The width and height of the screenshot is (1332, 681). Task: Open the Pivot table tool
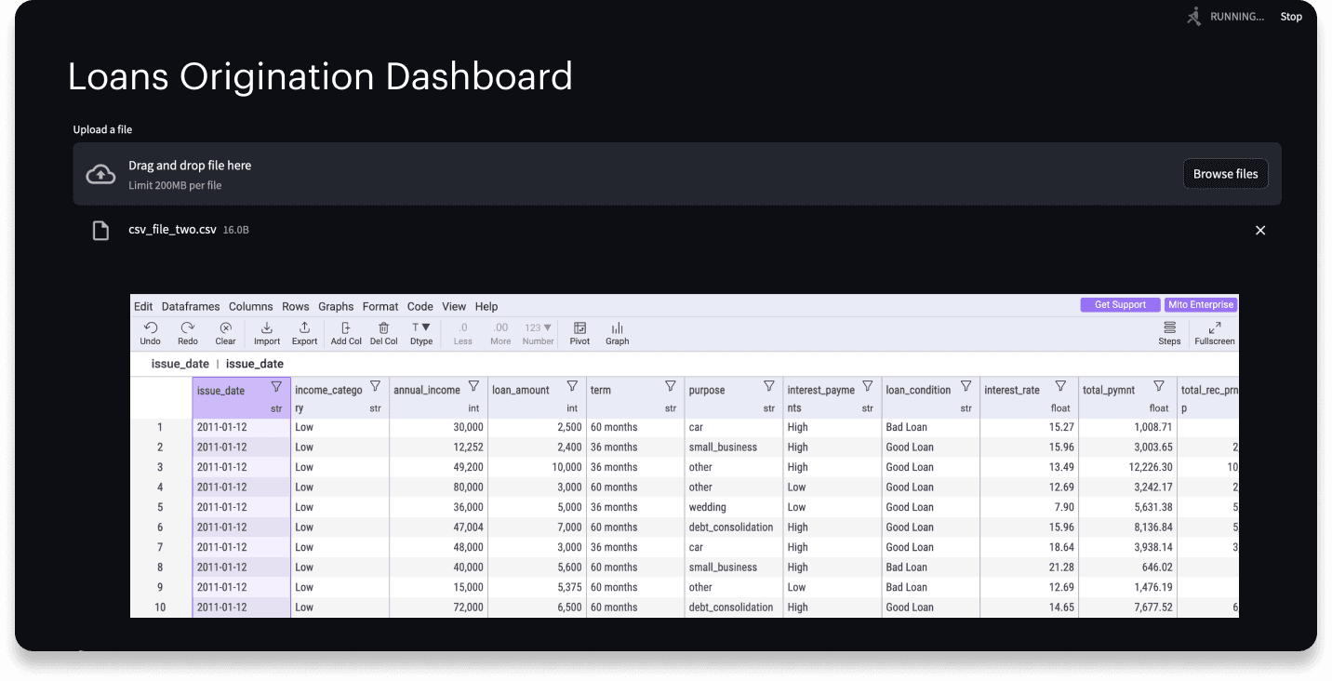[579, 328]
